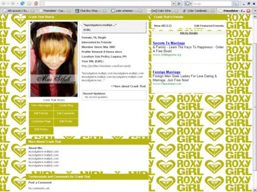Switch to the color schemes tab
The width and height of the screenshot is (257, 192).
pos(126,11)
